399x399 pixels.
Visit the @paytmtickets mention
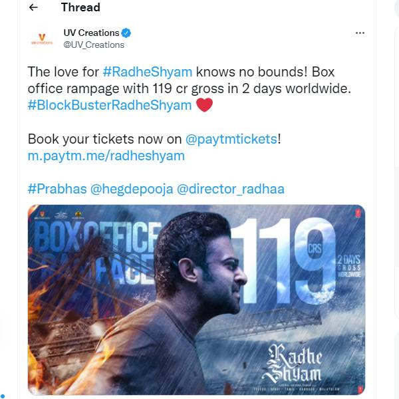[231, 139]
